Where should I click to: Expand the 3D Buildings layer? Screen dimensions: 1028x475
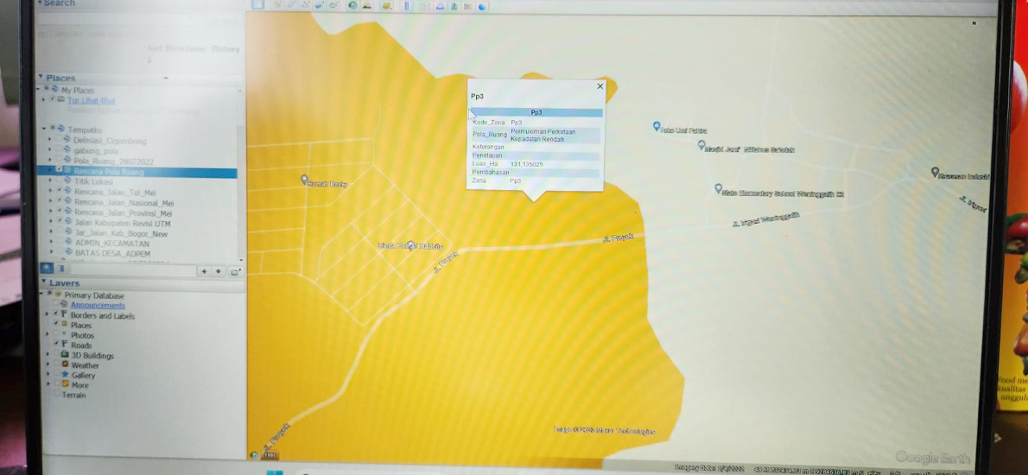[48, 355]
